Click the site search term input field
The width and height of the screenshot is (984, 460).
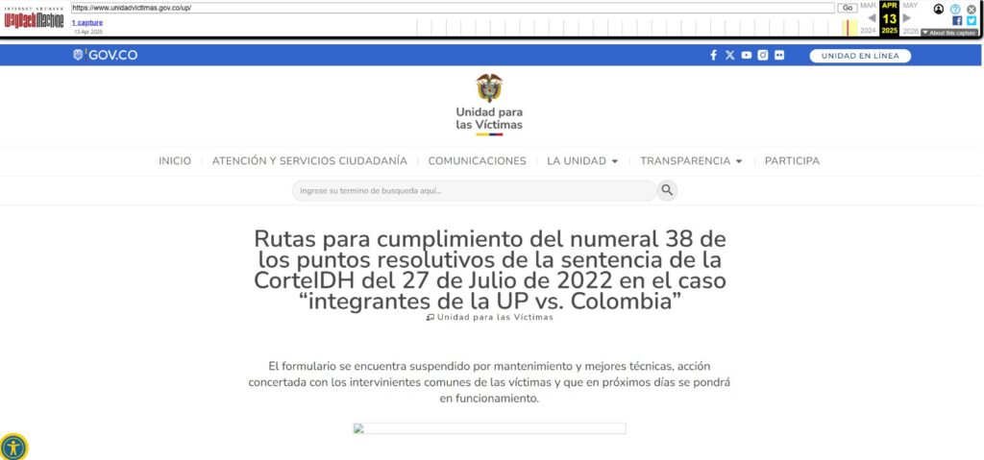(x=475, y=190)
